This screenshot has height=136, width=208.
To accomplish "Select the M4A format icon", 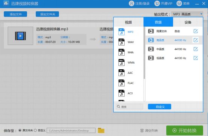I will [121, 52].
